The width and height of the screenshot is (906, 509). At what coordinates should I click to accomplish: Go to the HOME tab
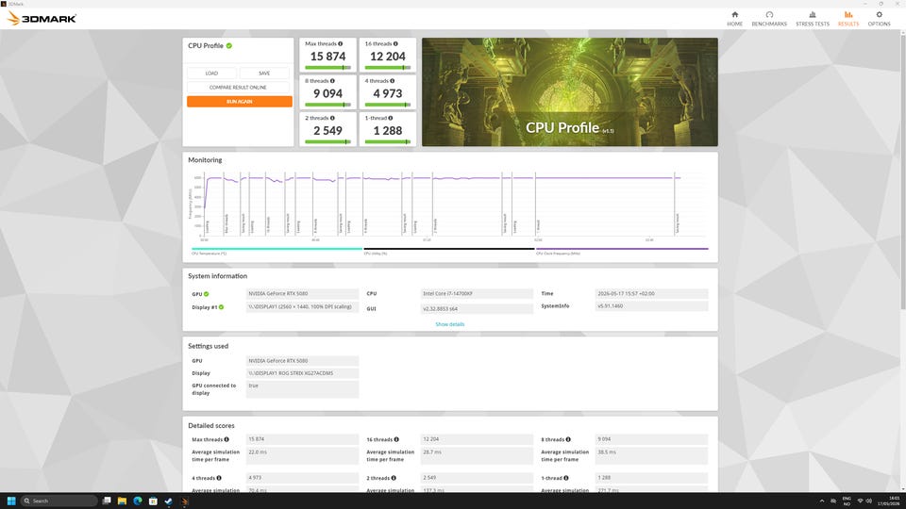[x=734, y=19]
